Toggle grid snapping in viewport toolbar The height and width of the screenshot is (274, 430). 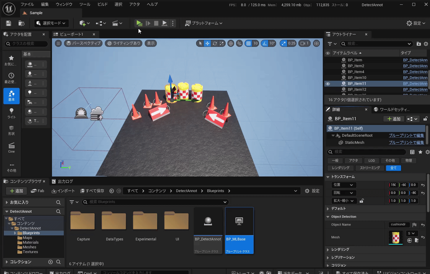[248, 43]
